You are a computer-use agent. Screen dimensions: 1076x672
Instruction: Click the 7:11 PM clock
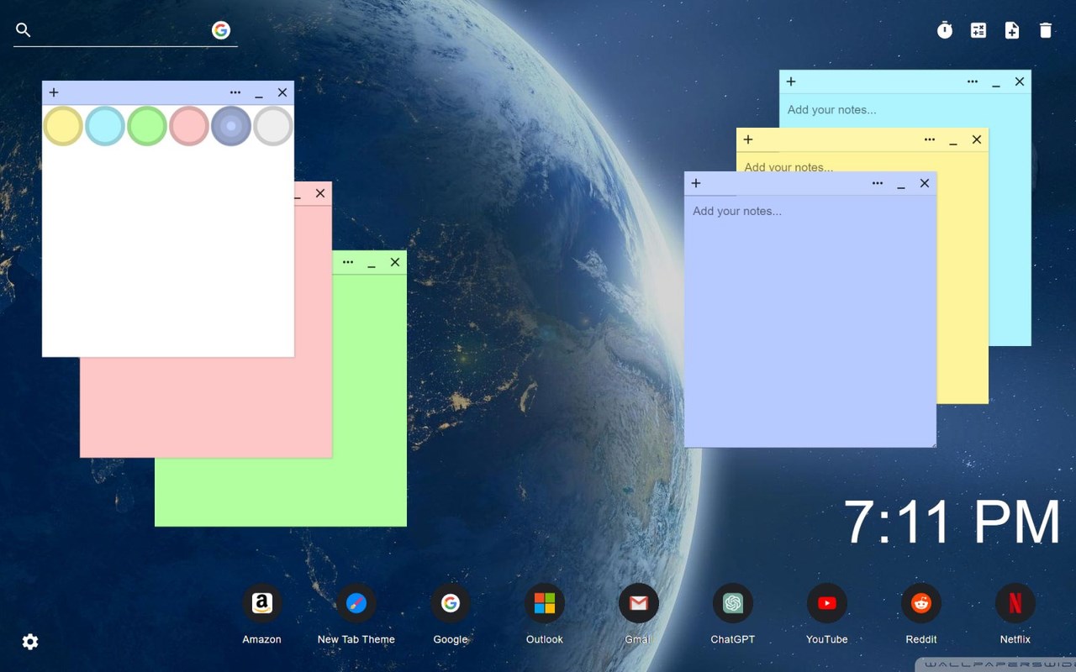point(952,522)
